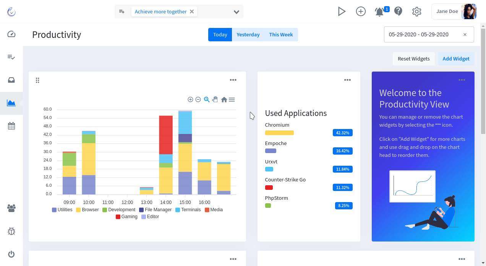486x266 pixels.
Task: Open lower-left widget three-dot menu
Action: coord(233,259)
